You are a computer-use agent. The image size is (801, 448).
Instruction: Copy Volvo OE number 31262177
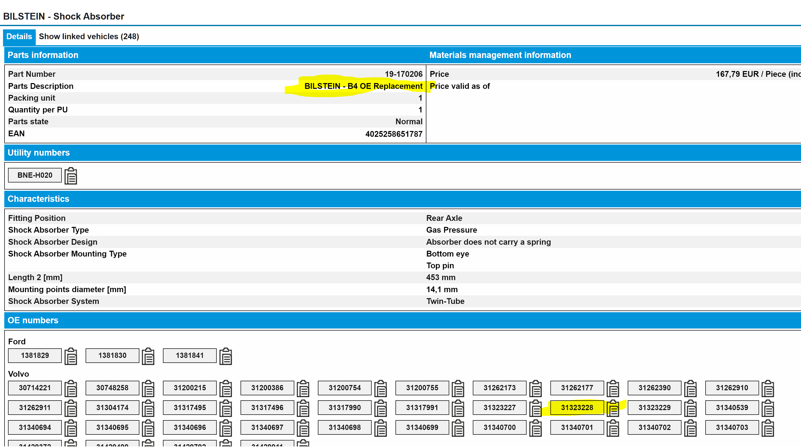tap(613, 389)
